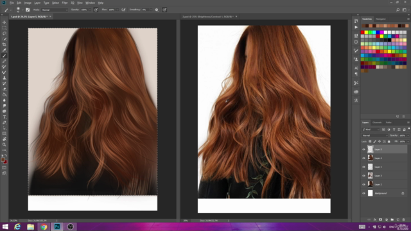
Task: Select the Paint Bucket tool
Action: pyautogui.click(x=4, y=94)
